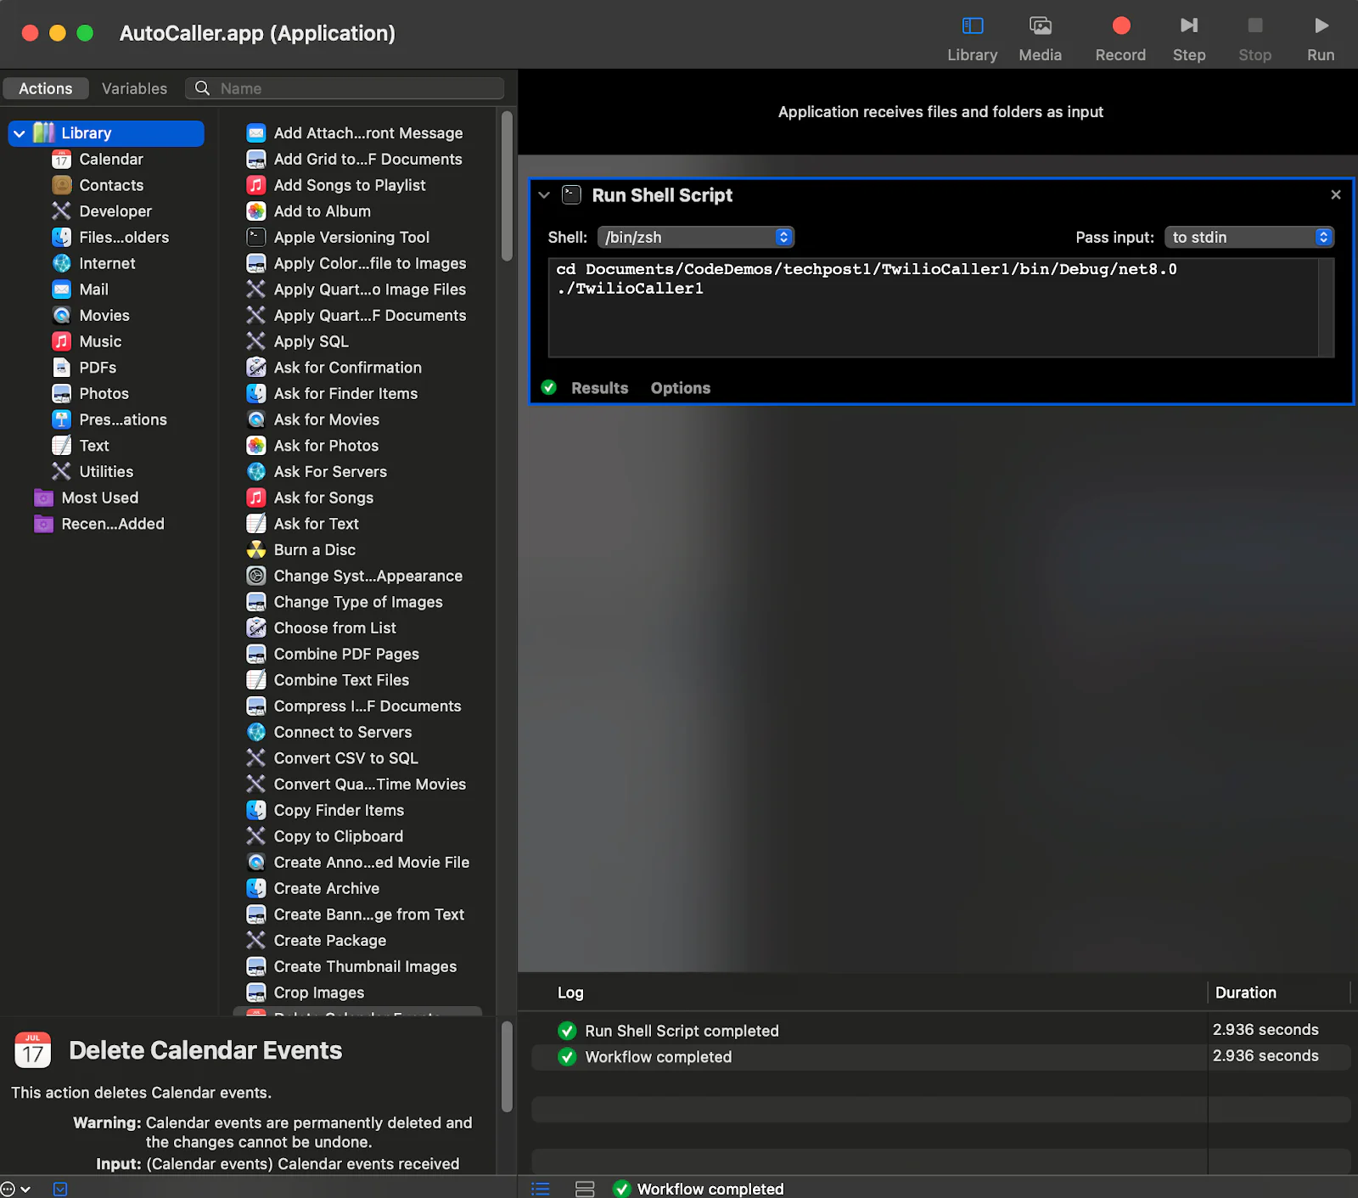Step through the workflow using the Step icon
This screenshot has height=1198, width=1358.
(x=1188, y=25)
